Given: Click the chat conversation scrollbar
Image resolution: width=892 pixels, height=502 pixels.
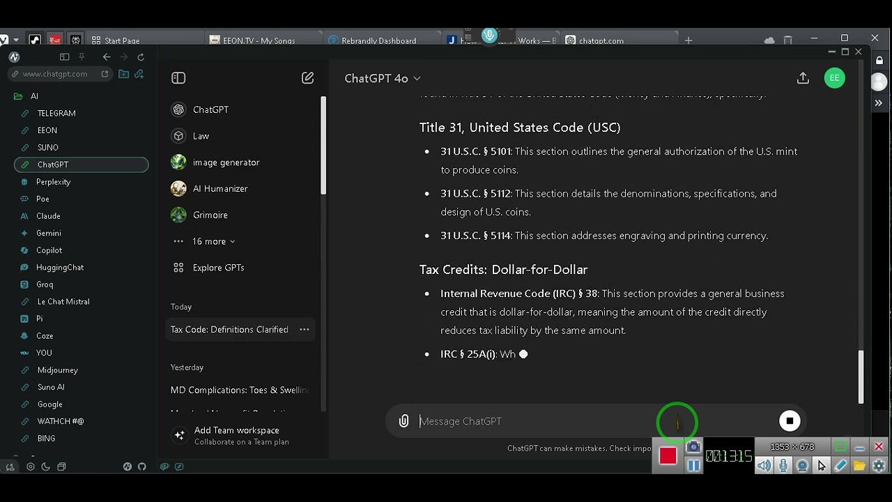Looking at the screenshot, I should click(x=861, y=376).
